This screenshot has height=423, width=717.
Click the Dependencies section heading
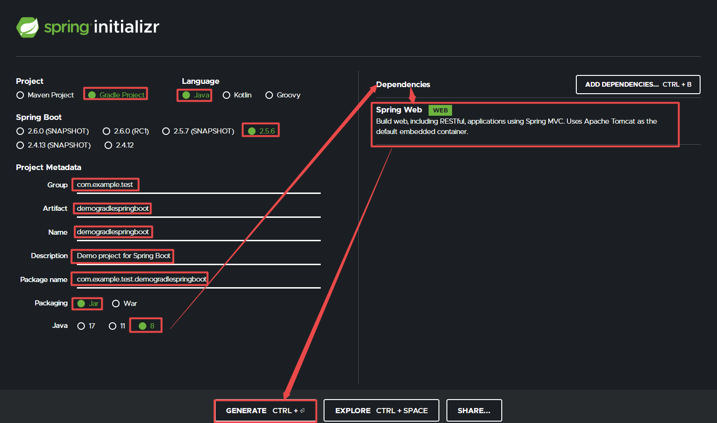[x=403, y=85]
